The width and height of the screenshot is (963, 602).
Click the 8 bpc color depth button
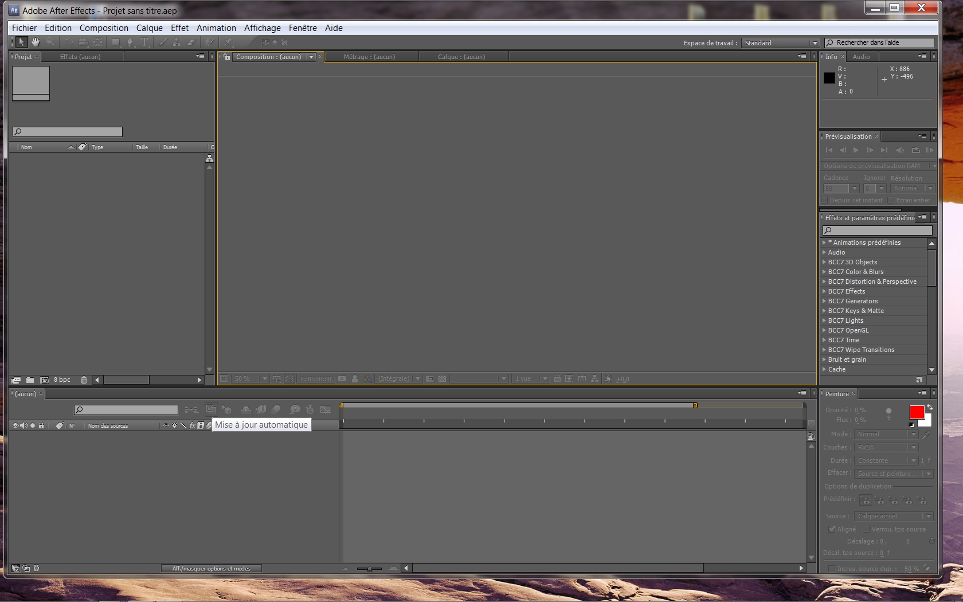(x=62, y=380)
